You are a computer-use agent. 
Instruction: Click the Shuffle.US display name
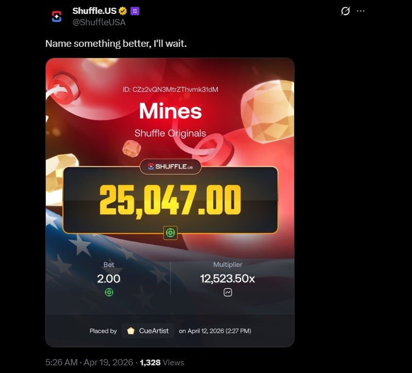point(94,11)
